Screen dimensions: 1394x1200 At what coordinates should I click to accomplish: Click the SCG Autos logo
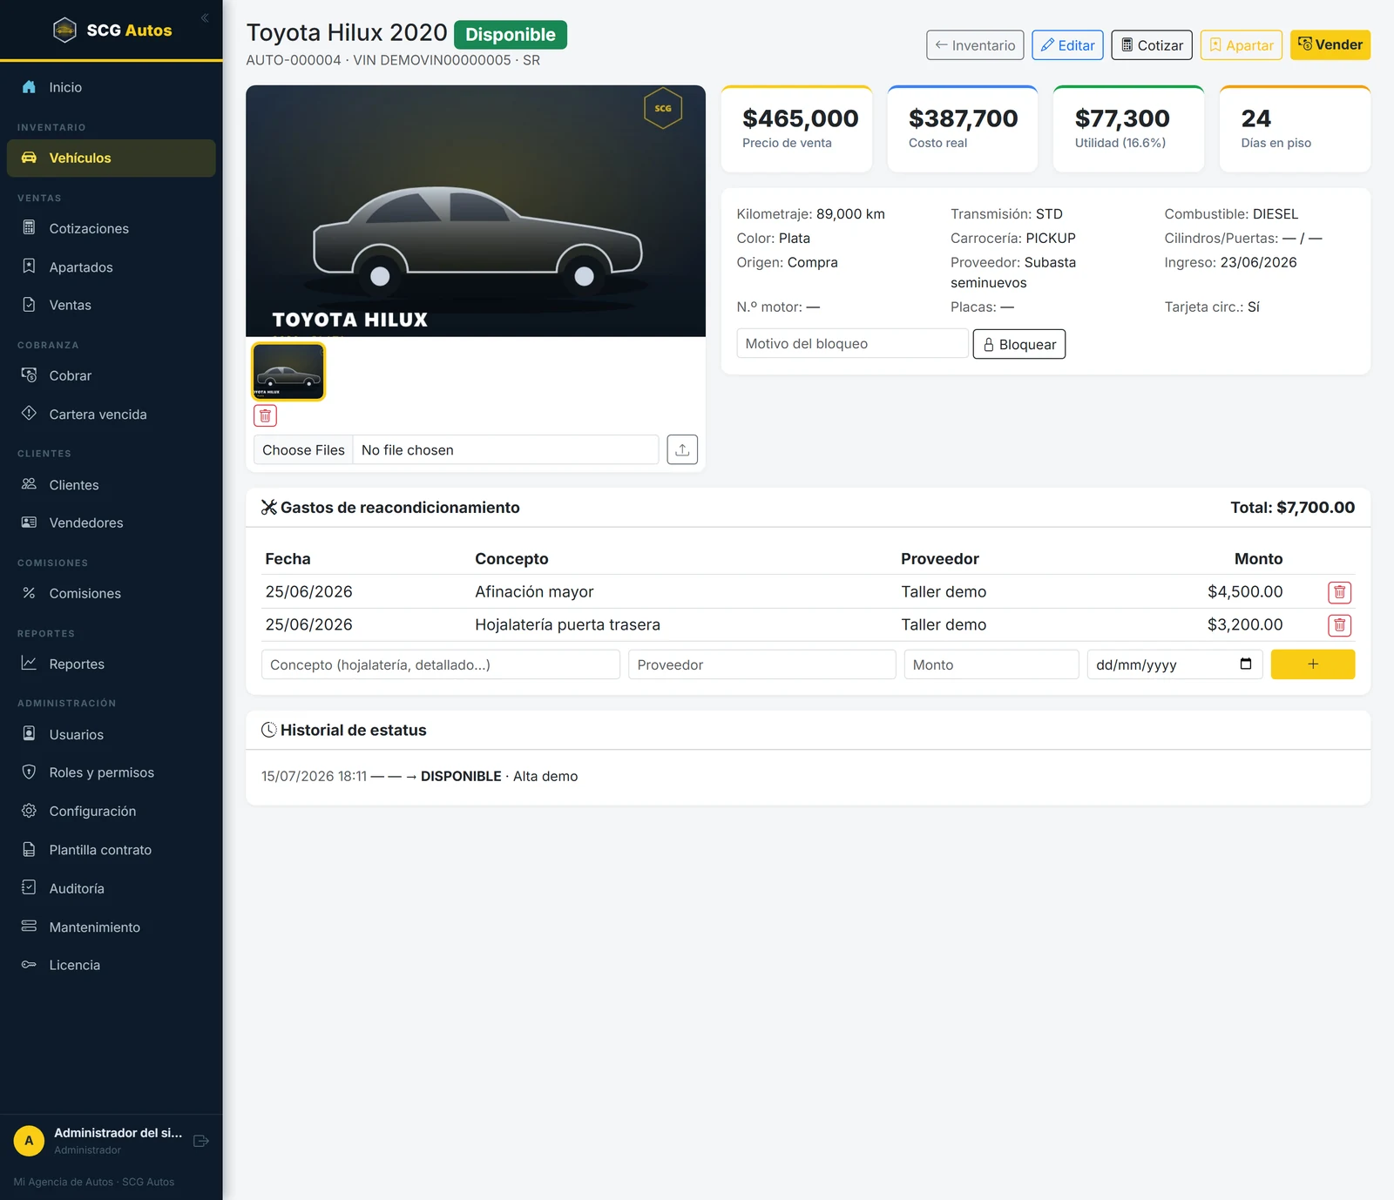pos(112,30)
